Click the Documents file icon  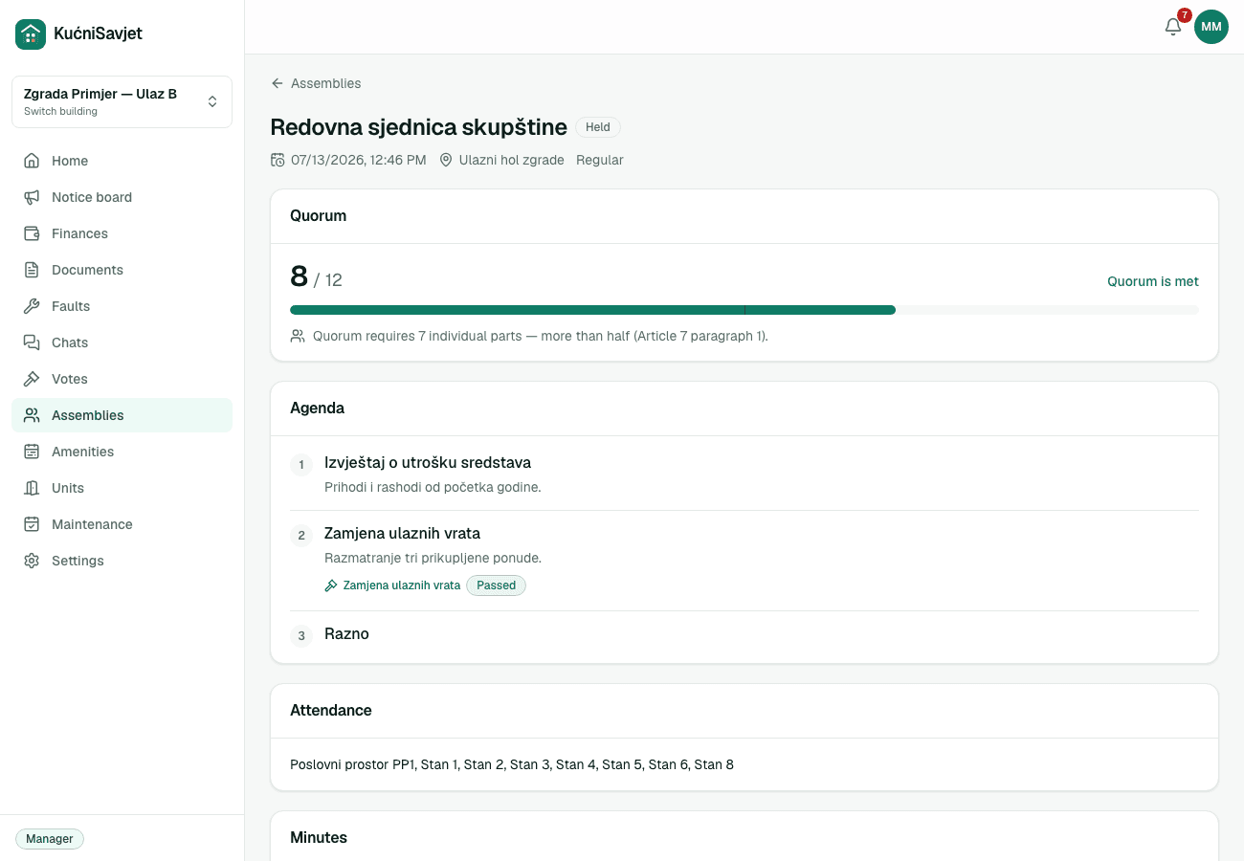coord(32,270)
